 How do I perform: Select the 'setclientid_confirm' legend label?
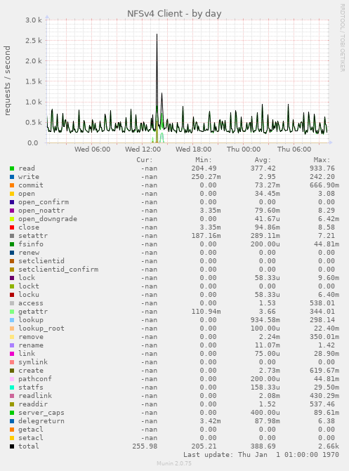pos(58,270)
